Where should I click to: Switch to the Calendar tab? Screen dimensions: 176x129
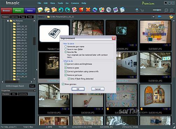[x=14, y=17]
